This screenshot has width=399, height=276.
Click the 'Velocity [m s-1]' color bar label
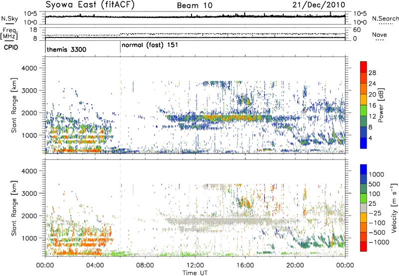[394, 208]
